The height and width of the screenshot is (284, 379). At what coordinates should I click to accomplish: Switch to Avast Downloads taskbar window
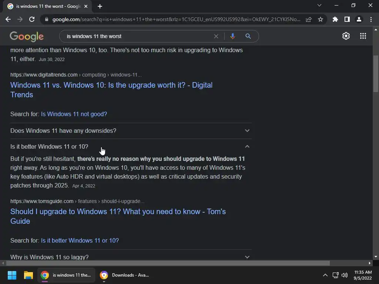[125, 275]
